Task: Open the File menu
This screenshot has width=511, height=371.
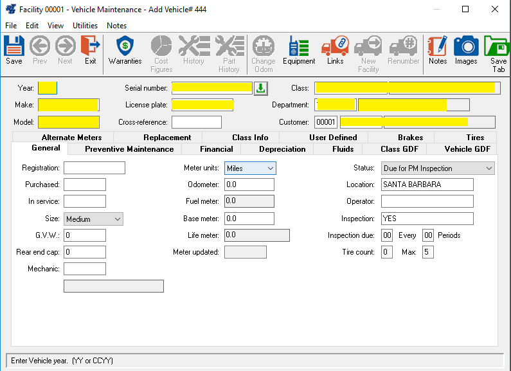Action: [x=11, y=26]
